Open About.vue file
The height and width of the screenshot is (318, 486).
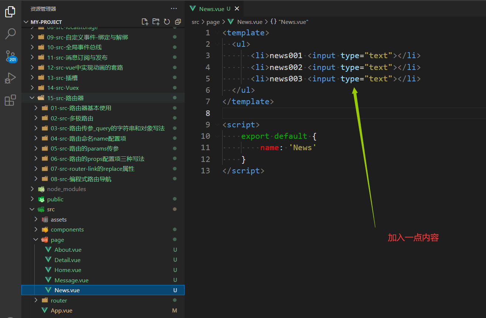103,250
